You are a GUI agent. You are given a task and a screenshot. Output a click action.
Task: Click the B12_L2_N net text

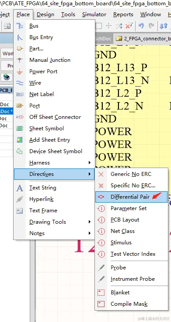pos(119,106)
